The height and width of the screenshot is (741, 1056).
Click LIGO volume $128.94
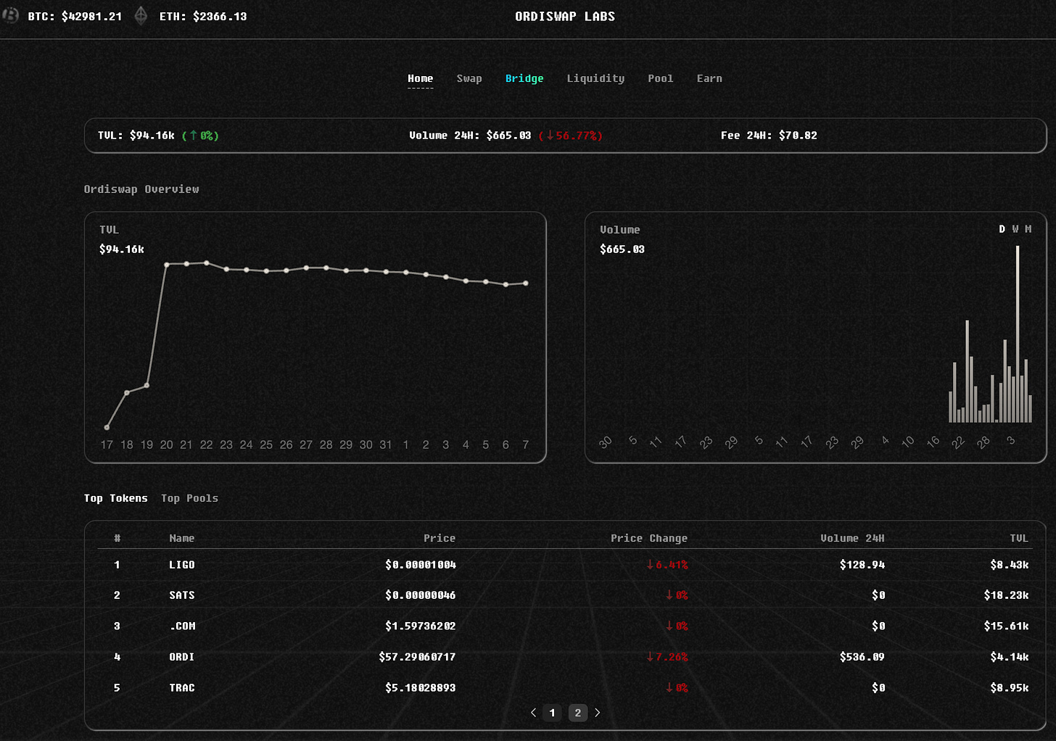click(x=862, y=565)
